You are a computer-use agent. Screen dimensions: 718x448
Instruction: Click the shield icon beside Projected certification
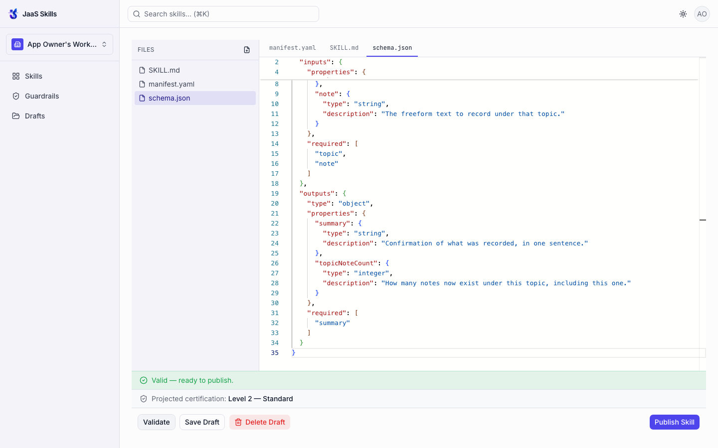pos(144,399)
